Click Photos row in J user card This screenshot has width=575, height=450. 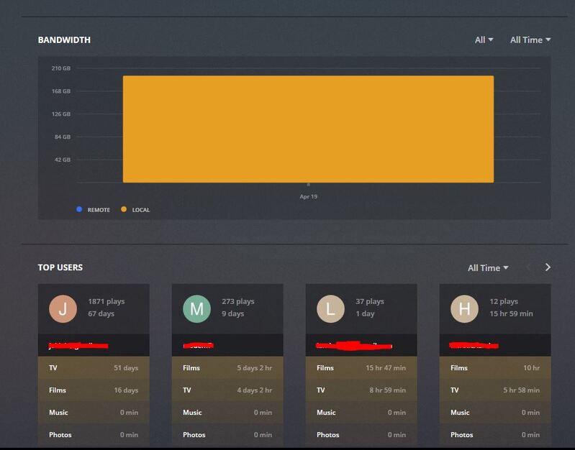94,435
